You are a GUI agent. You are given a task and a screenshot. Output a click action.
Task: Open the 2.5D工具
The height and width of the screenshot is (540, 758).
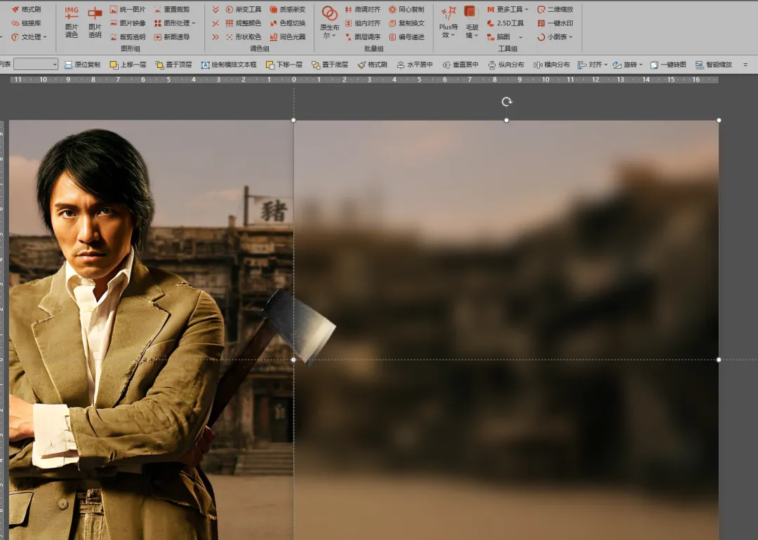tap(505, 22)
